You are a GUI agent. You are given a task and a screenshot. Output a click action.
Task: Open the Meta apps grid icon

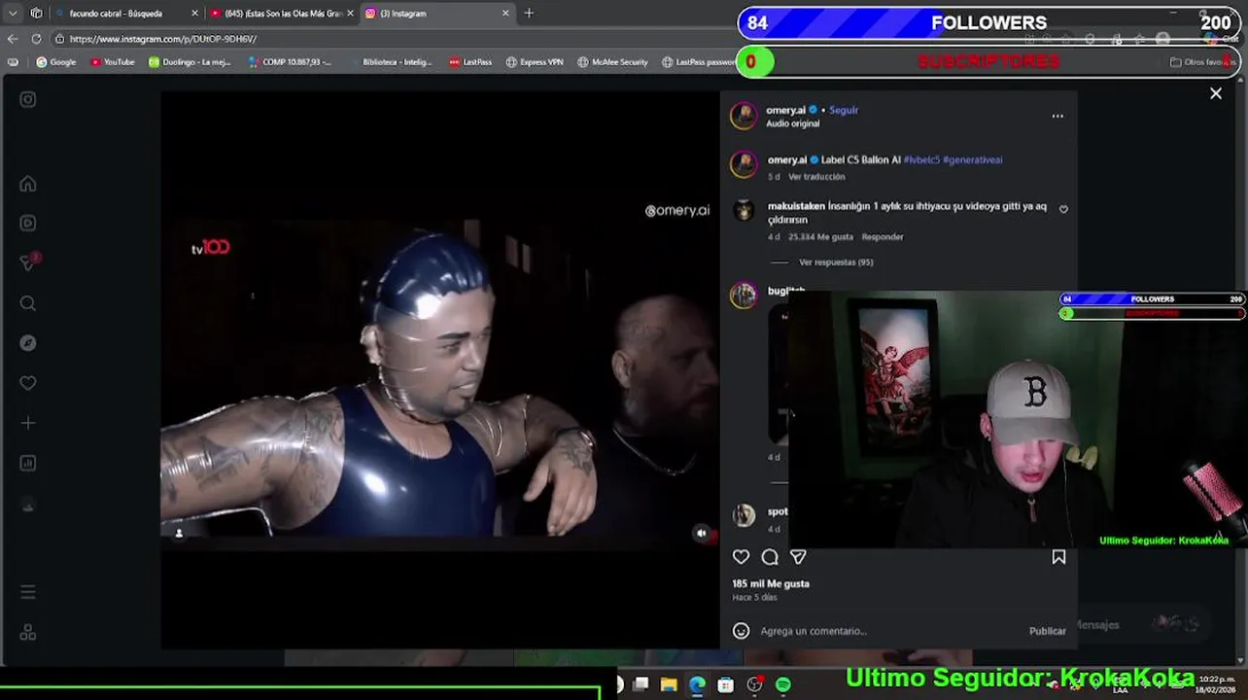point(28,632)
